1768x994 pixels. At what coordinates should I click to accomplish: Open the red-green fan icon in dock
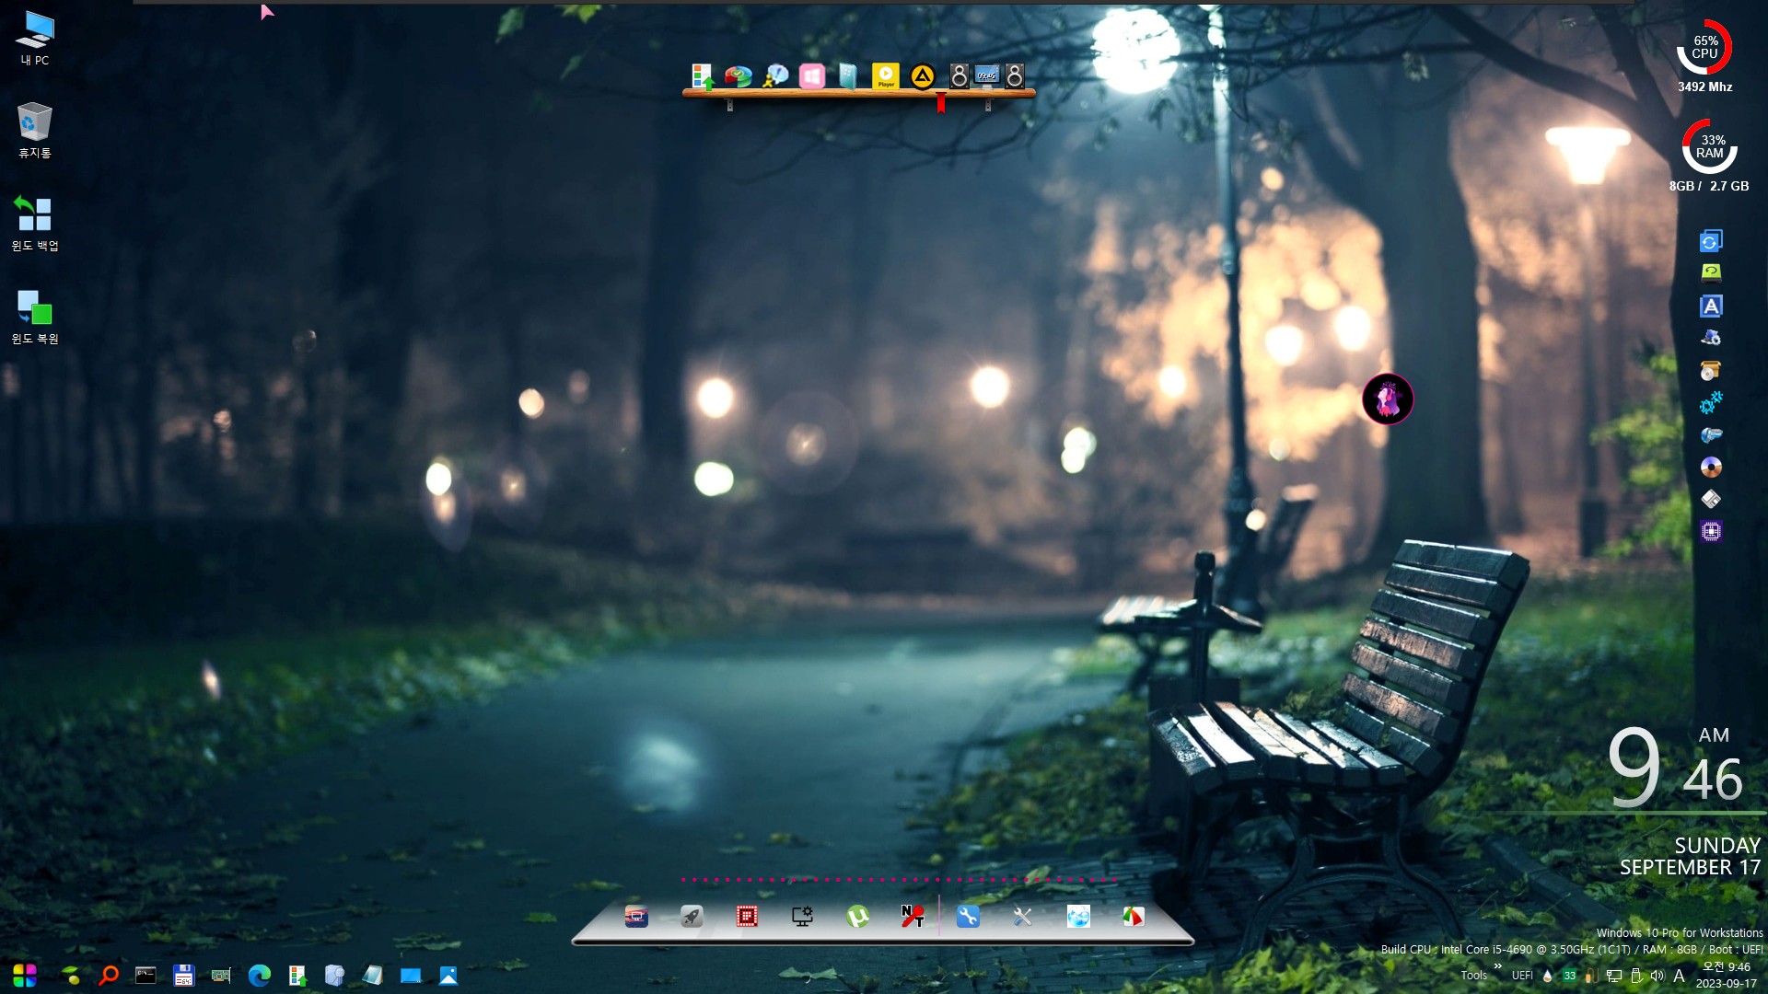coord(1134,916)
